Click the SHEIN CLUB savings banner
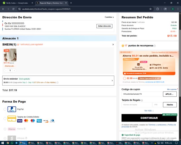This screenshot has height=145, width=181. pyautogui.click(x=149, y=67)
